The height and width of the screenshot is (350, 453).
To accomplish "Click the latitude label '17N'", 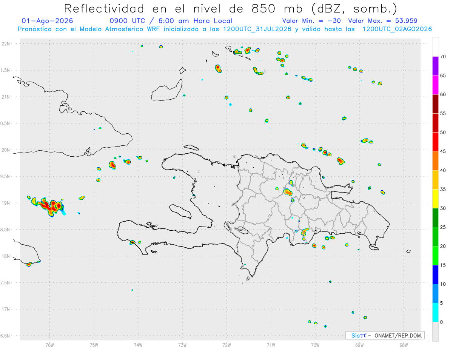I will coord(6,309).
